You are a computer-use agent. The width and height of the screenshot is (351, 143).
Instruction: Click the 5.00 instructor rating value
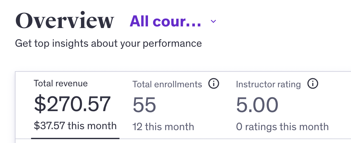[x=257, y=105]
